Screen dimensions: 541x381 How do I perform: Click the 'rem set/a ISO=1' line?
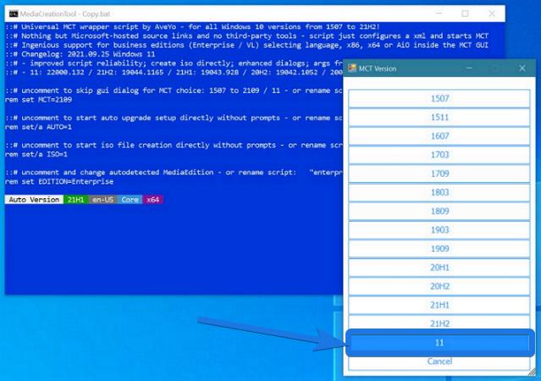point(36,154)
